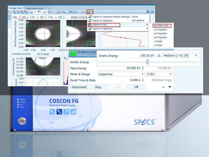Open the 3.5kV range dropdown

point(159,74)
